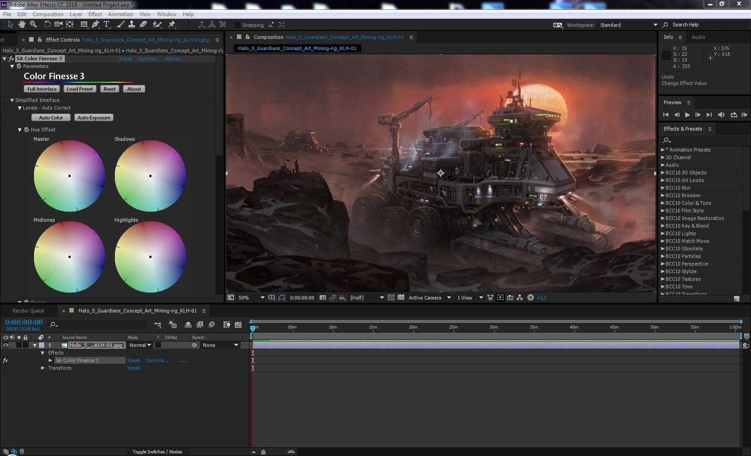The width and height of the screenshot is (751, 456).
Task: Select the Pen tool
Action: [95, 25]
